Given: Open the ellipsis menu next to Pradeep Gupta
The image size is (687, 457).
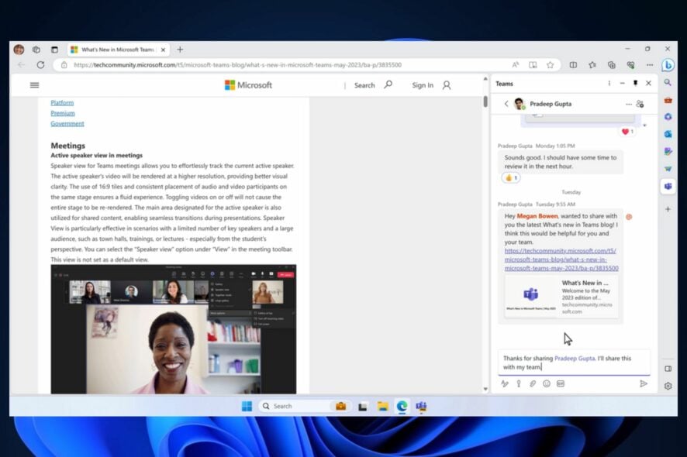Looking at the screenshot, I should [x=629, y=103].
